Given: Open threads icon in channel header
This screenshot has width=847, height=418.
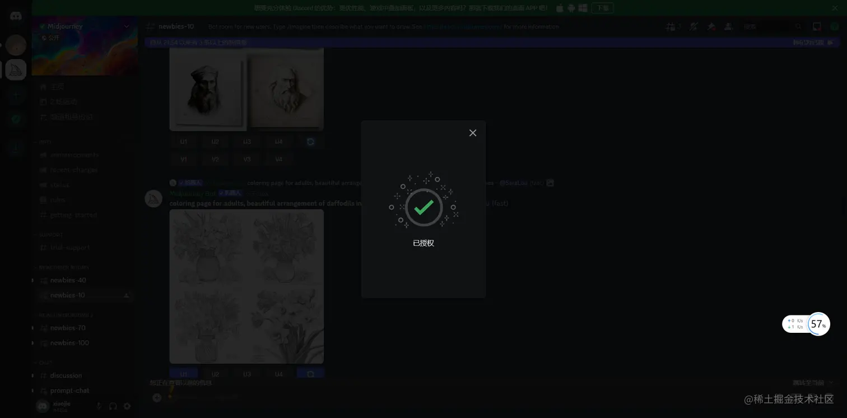Looking at the screenshot, I should [671, 26].
